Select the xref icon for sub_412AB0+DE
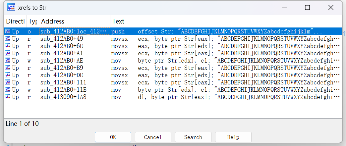 (x=8, y=75)
